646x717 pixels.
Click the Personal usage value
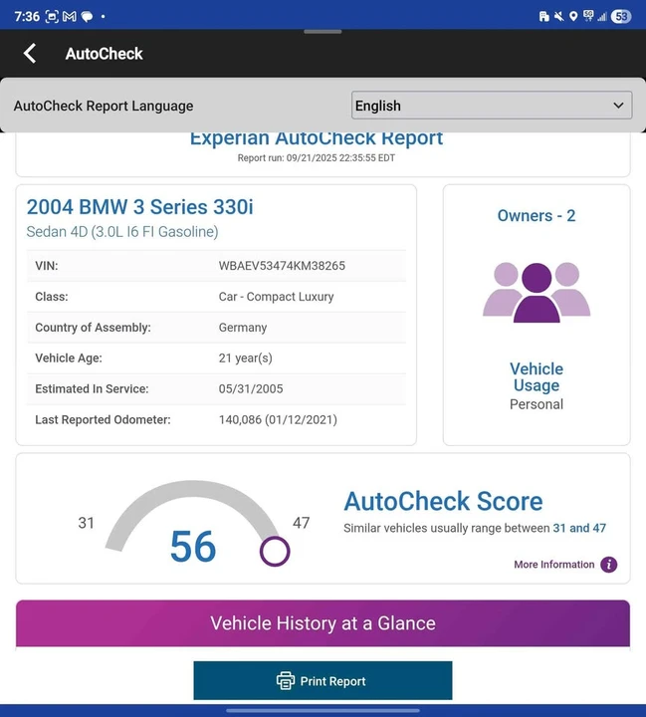tap(537, 404)
